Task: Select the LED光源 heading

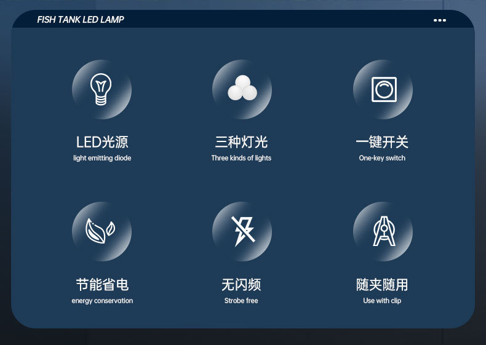Action: point(102,142)
